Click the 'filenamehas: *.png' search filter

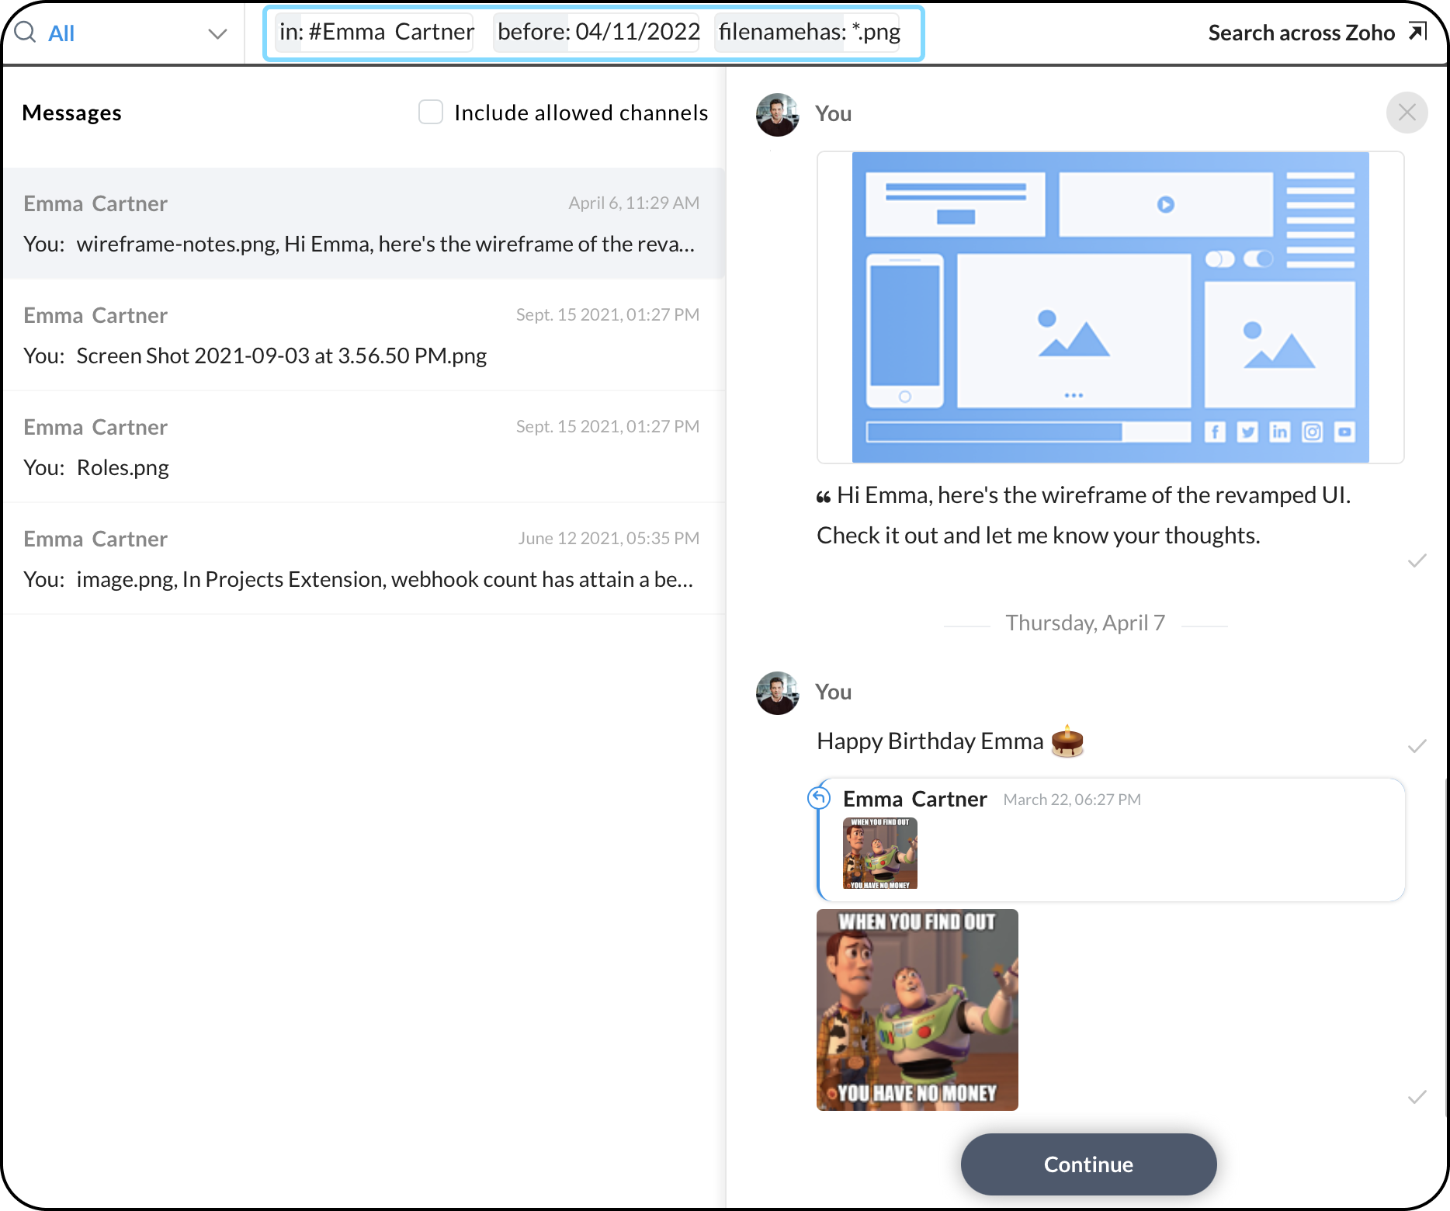809,32
